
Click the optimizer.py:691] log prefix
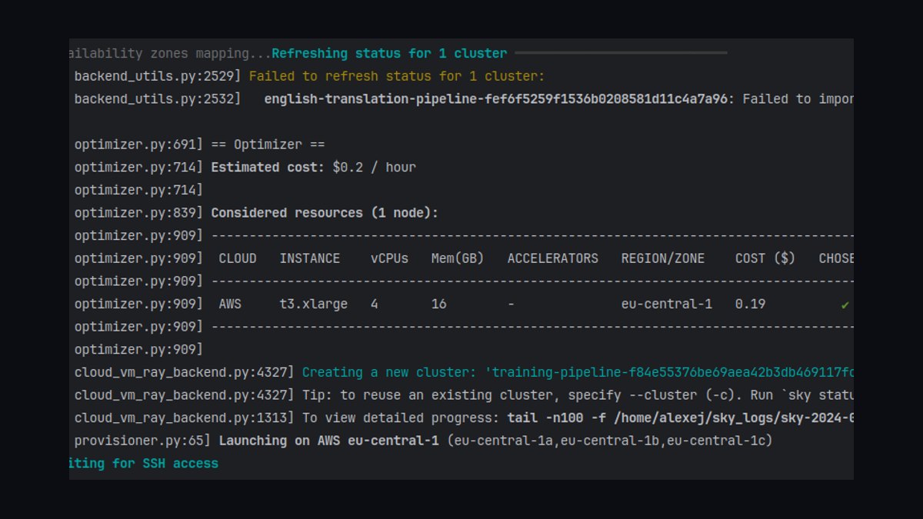pyautogui.click(x=138, y=145)
